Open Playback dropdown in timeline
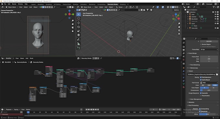Image resolution: width=220 pixels, height=119 pixels. [9, 110]
